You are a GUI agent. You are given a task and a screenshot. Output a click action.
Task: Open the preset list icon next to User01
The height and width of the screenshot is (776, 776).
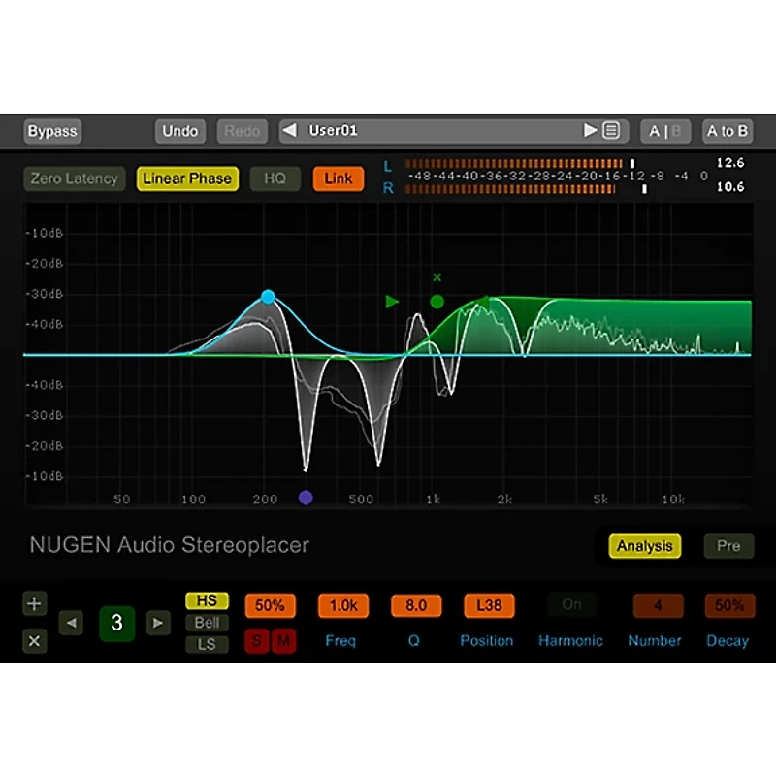608,130
